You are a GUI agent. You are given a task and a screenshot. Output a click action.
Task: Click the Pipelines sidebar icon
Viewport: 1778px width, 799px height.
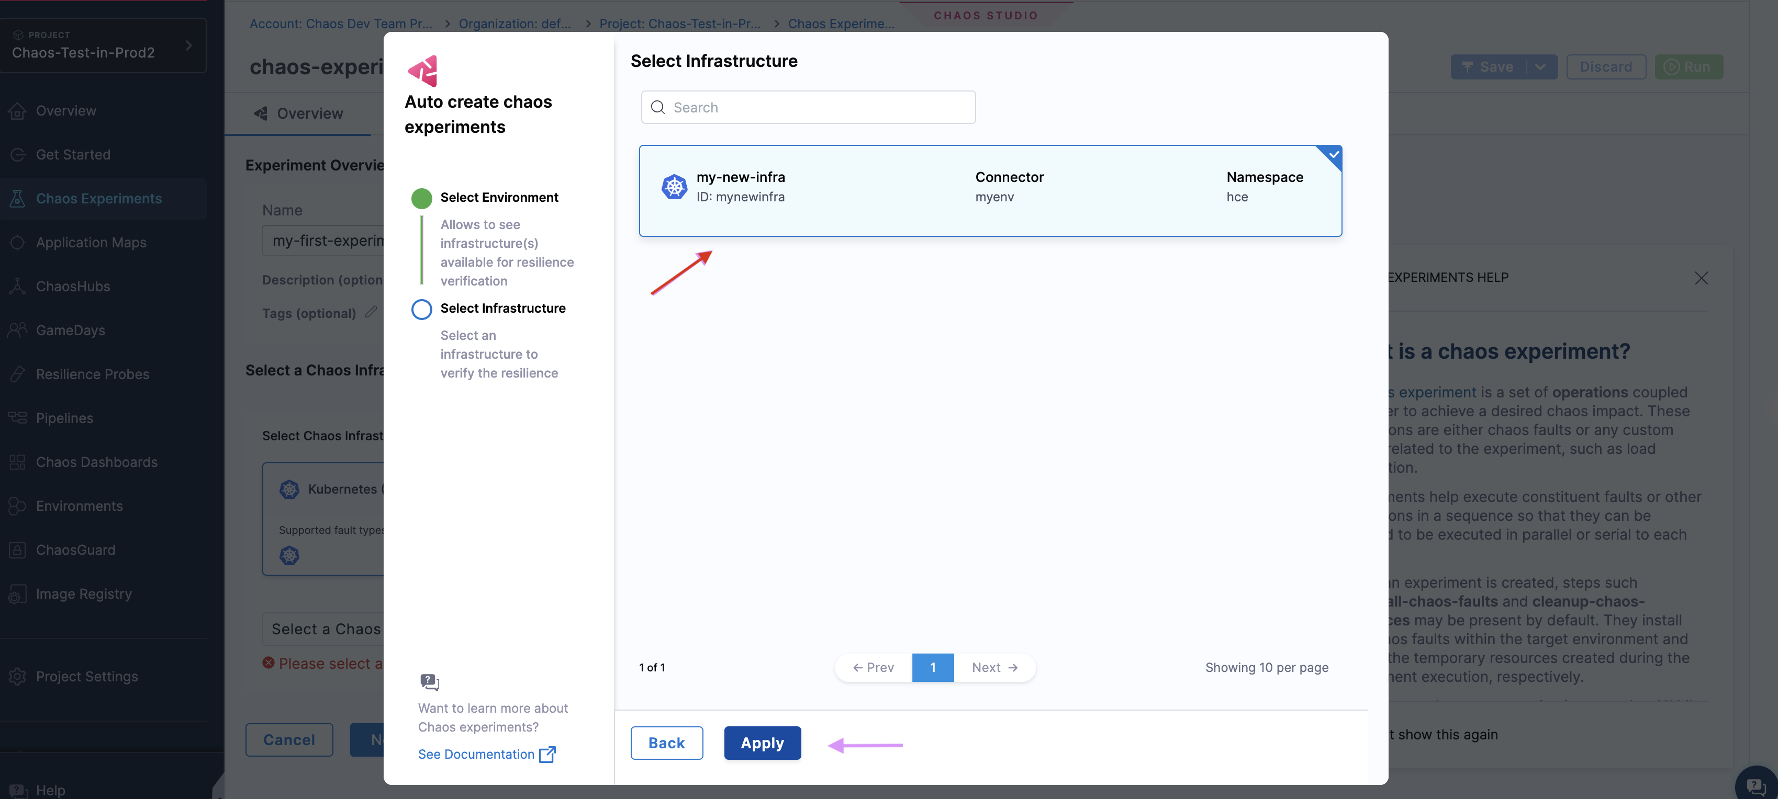point(17,418)
